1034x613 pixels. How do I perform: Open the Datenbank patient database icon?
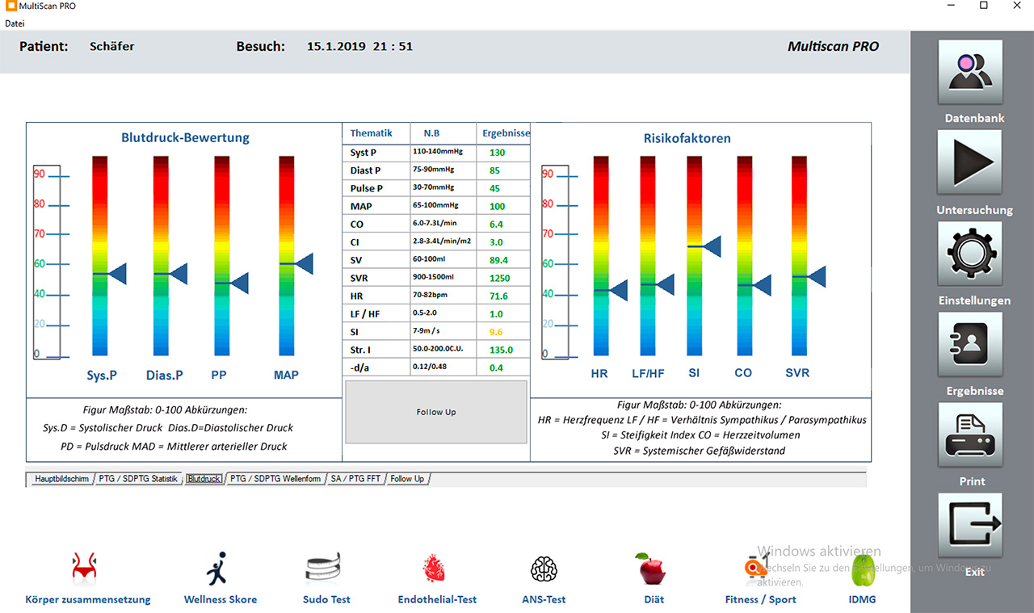[x=969, y=72]
